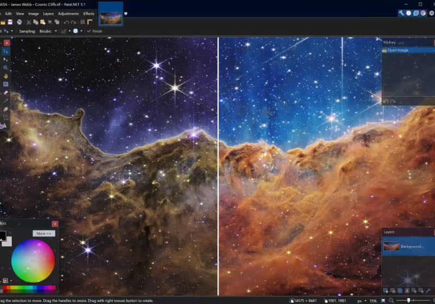435x304 pixels.
Task: Toggle the Colors window with the color wheel icon
Action: pos(423,13)
